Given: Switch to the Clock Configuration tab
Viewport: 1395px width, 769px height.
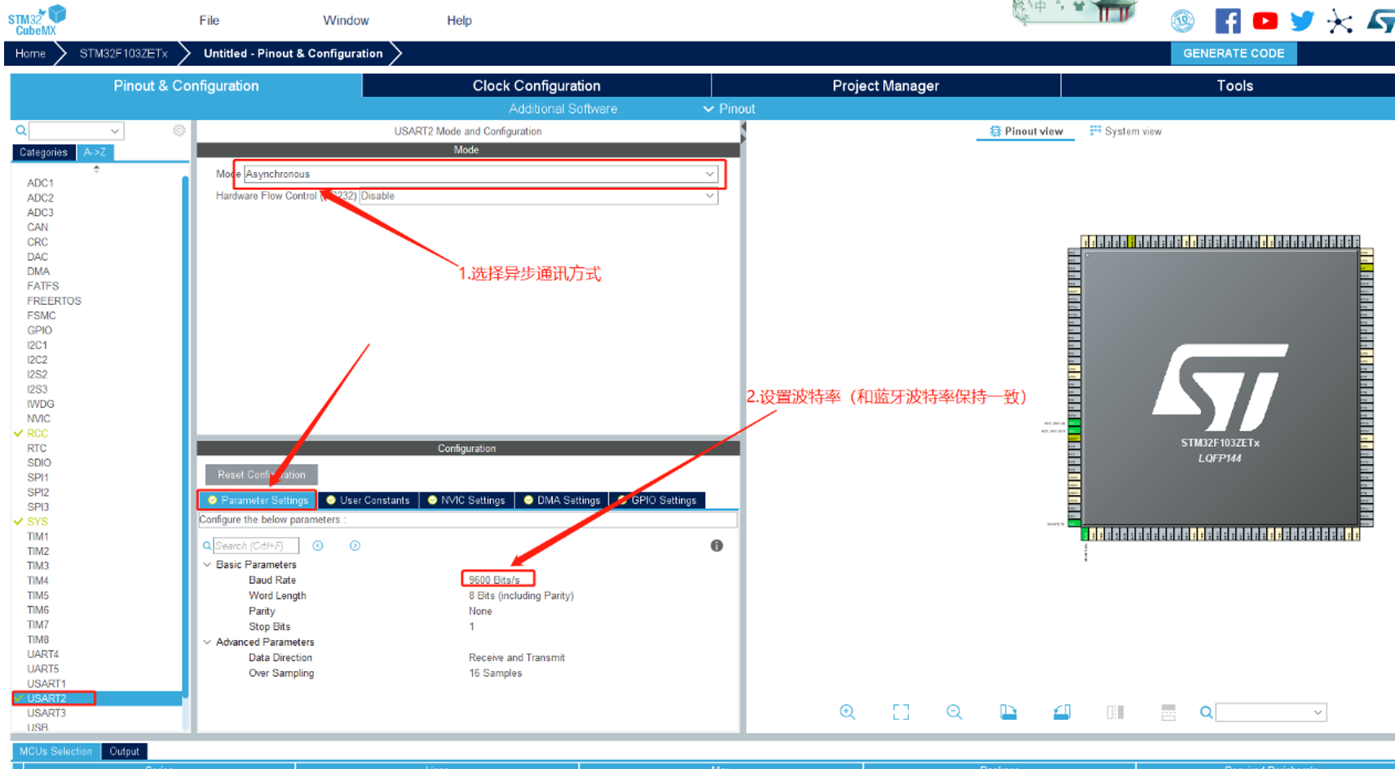Looking at the screenshot, I should [x=536, y=85].
